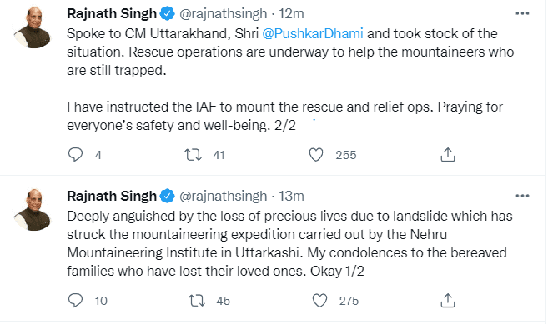Like the tweet with 275 likes
The height and width of the screenshot is (324, 548).
319,300
